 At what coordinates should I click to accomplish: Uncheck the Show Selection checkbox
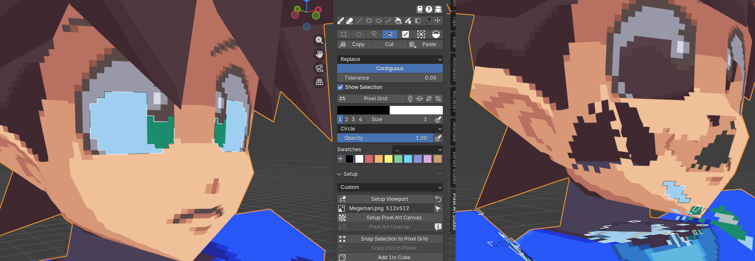point(340,87)
